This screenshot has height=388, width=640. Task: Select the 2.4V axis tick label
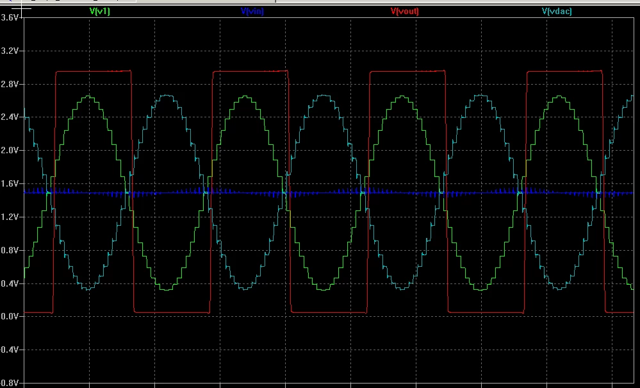click(10, 117)
